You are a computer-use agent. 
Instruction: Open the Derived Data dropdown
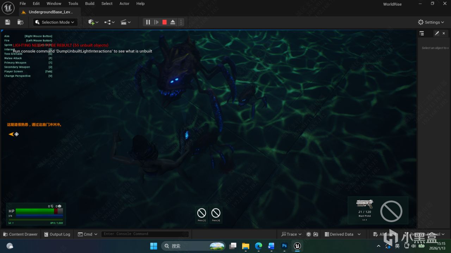click(x=342, y=234)
